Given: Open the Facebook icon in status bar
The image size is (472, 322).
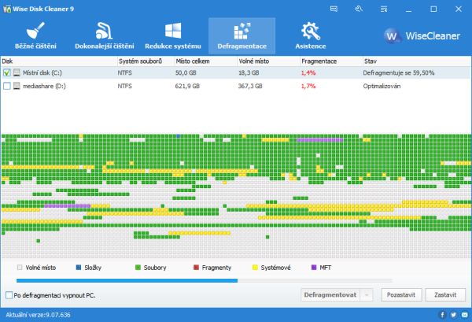Looking at the screenshot, I should tap(442, 315).
